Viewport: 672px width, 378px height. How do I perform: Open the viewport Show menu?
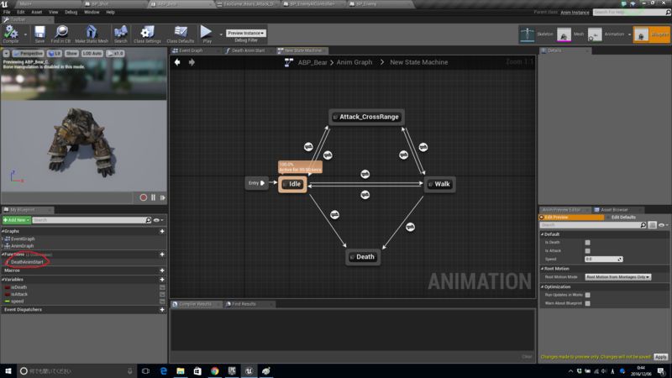coord(71,54)
